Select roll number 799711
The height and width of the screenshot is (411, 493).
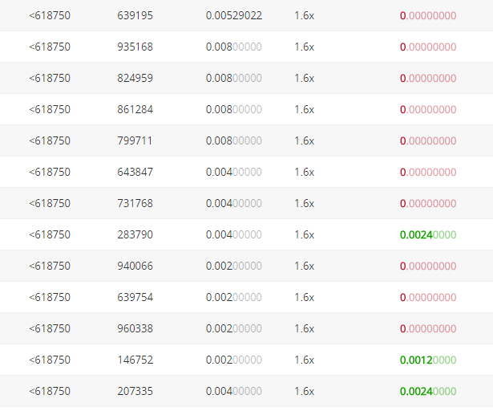tap(135, 140)
